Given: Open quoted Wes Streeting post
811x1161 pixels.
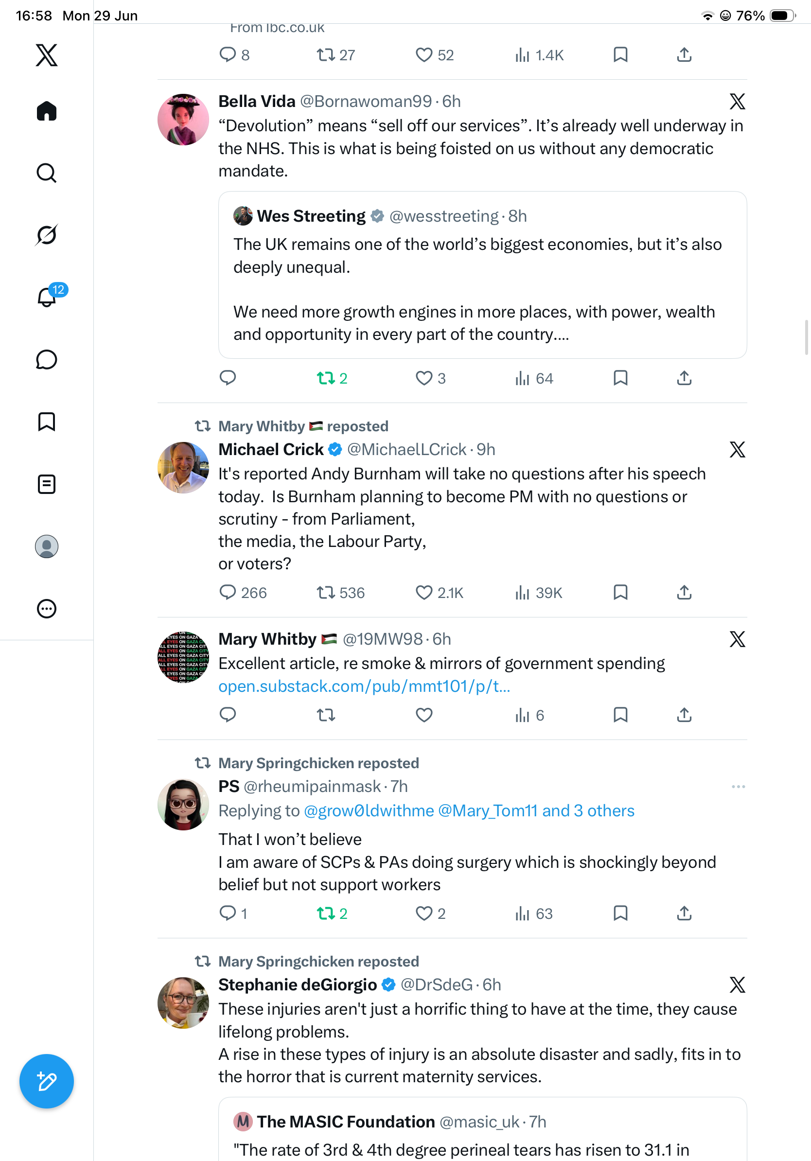Looking at the screenshot, I should pos(482,275).
